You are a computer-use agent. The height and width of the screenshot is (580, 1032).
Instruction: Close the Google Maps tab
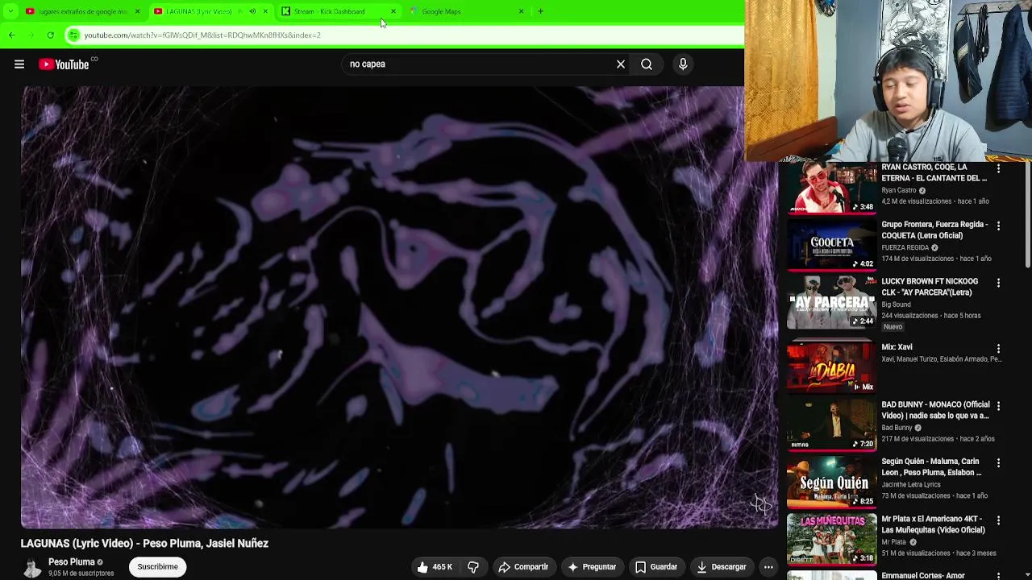pos(521,11)
